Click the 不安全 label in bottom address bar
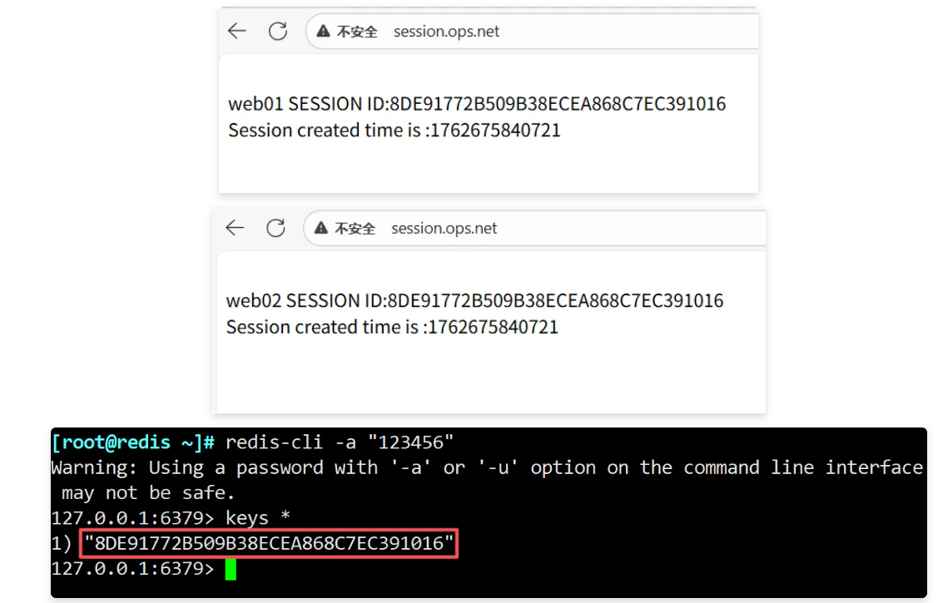The image size is (938, 603). pyautogui.click(x=355, y=228)
